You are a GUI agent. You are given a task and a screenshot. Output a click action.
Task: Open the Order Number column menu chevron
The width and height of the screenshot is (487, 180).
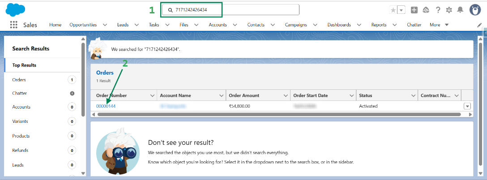pos(153,96)
